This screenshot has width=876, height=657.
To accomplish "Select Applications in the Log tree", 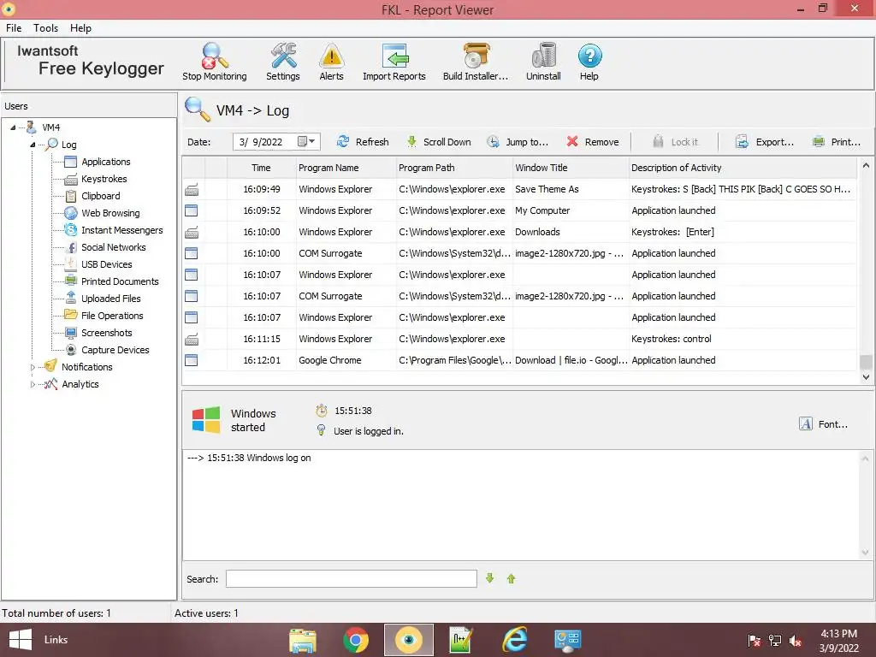I will (x=105, y=162).
